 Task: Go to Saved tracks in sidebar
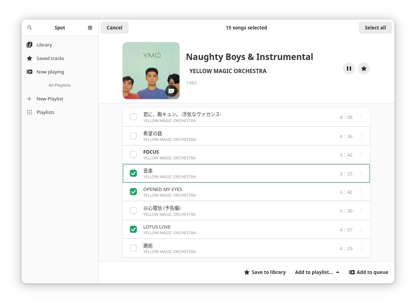click(x=50, y=58)
